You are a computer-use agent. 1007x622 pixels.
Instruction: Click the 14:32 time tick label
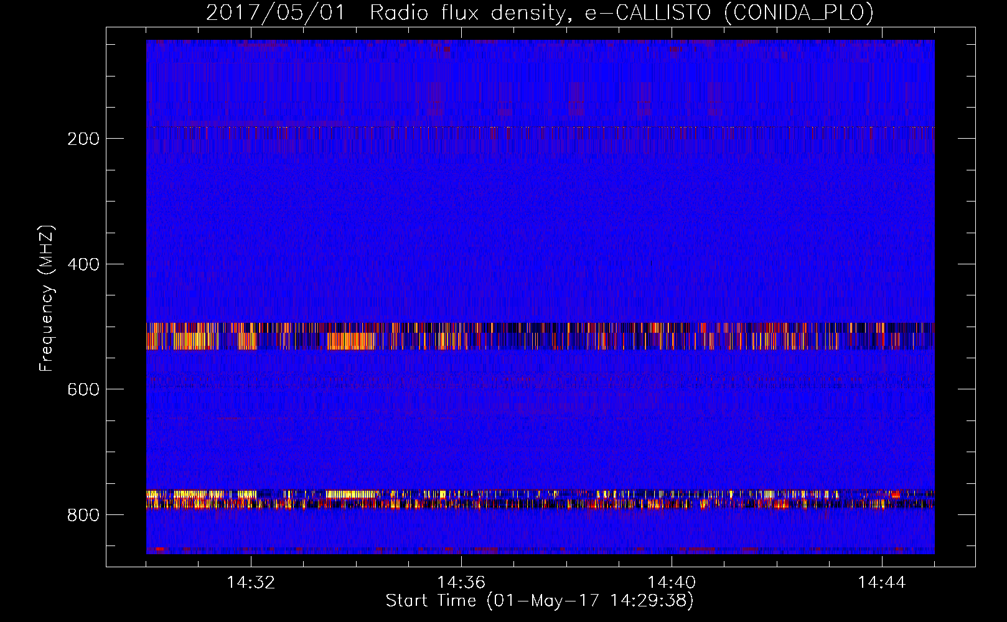tap(251, 583)
